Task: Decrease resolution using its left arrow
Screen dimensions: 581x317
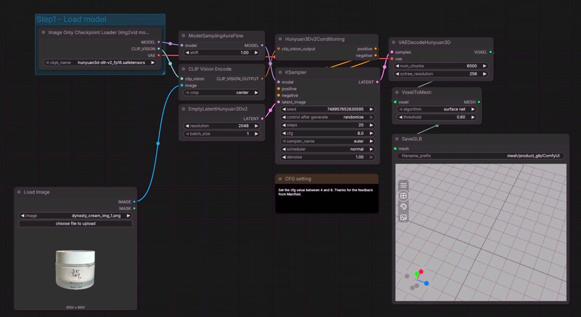Action: tap(187, 126)
